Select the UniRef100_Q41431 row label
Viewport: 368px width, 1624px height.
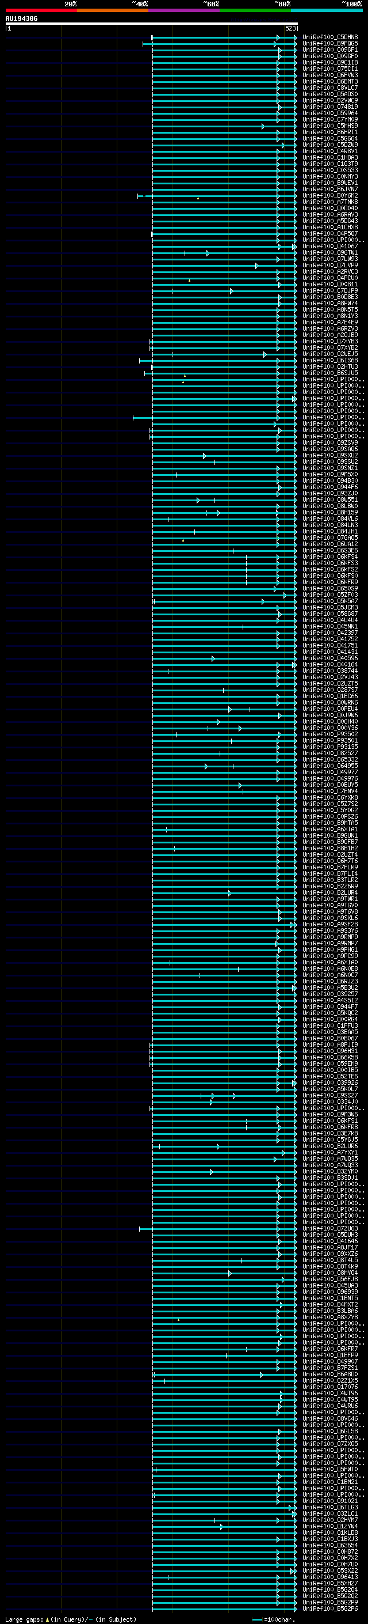pyautogui.click(x=329, y=652)
